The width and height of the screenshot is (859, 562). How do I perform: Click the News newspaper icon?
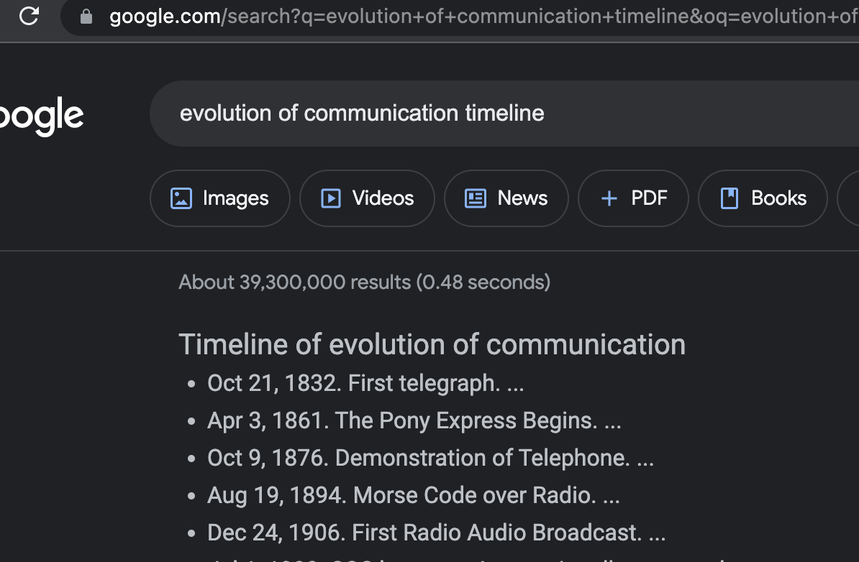coord(476,198)
